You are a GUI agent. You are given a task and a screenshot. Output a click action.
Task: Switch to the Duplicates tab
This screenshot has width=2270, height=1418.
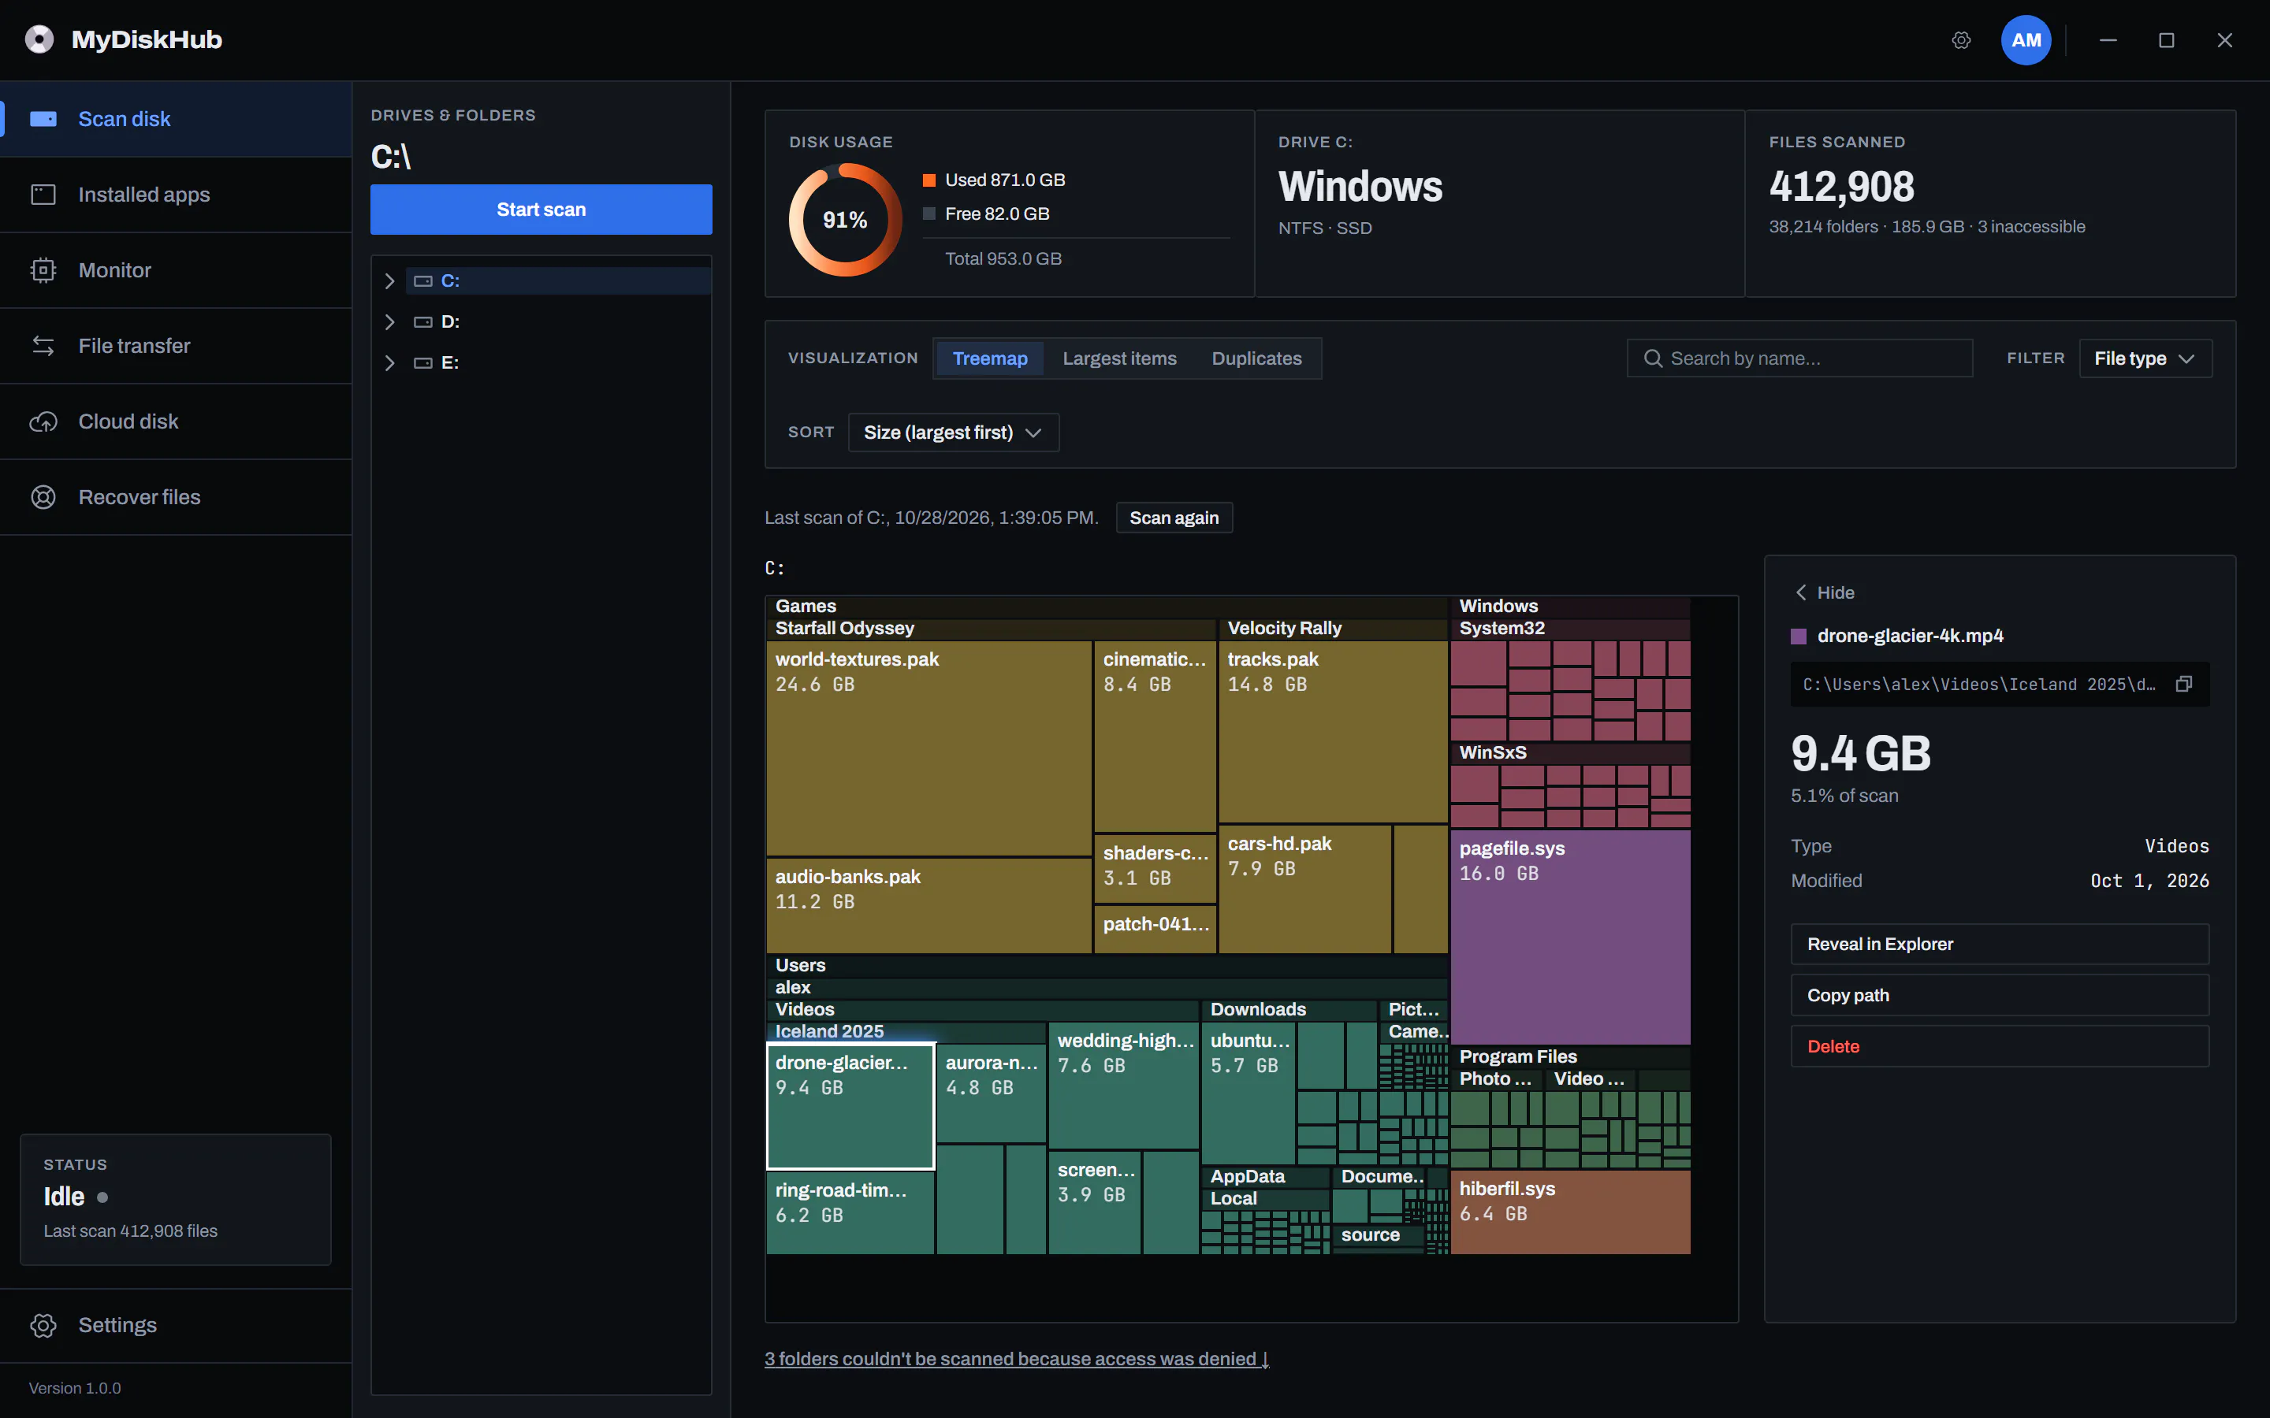pos(1256,358)
